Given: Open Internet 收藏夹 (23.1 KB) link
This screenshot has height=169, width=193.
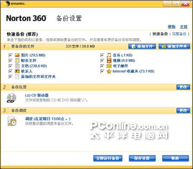Looking at the screenshot, I should (133, 71).
